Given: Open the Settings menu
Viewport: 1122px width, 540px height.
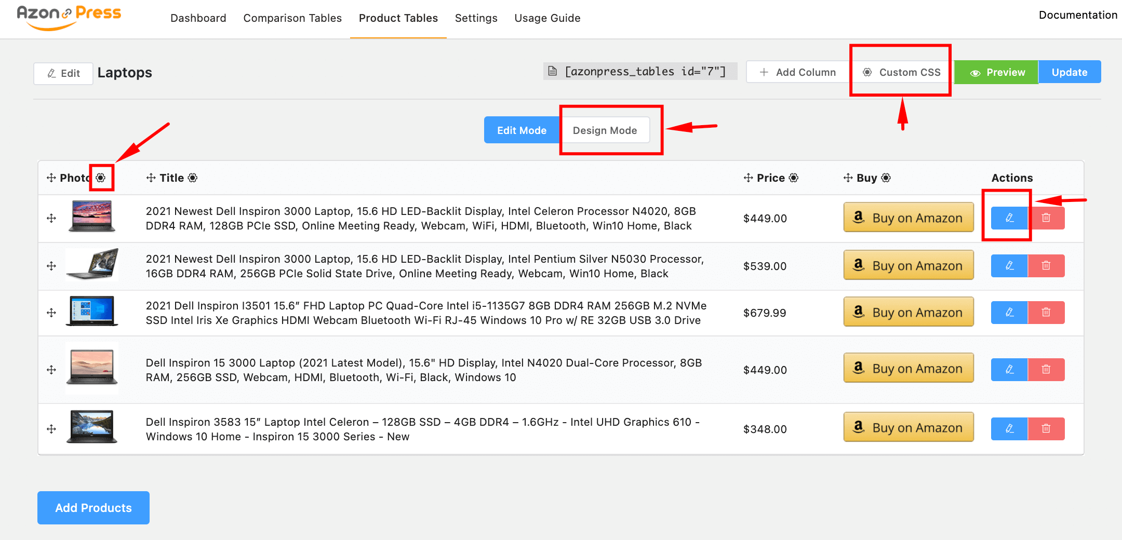Looking at the screenshot, I should pyautogui.click(x=476, y=18).
